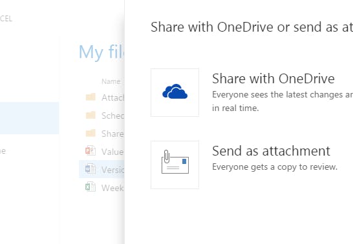Viewport: 353px width, 244px height.
Task: Click the folder icon beside Sched
Action: click(91, 115)
